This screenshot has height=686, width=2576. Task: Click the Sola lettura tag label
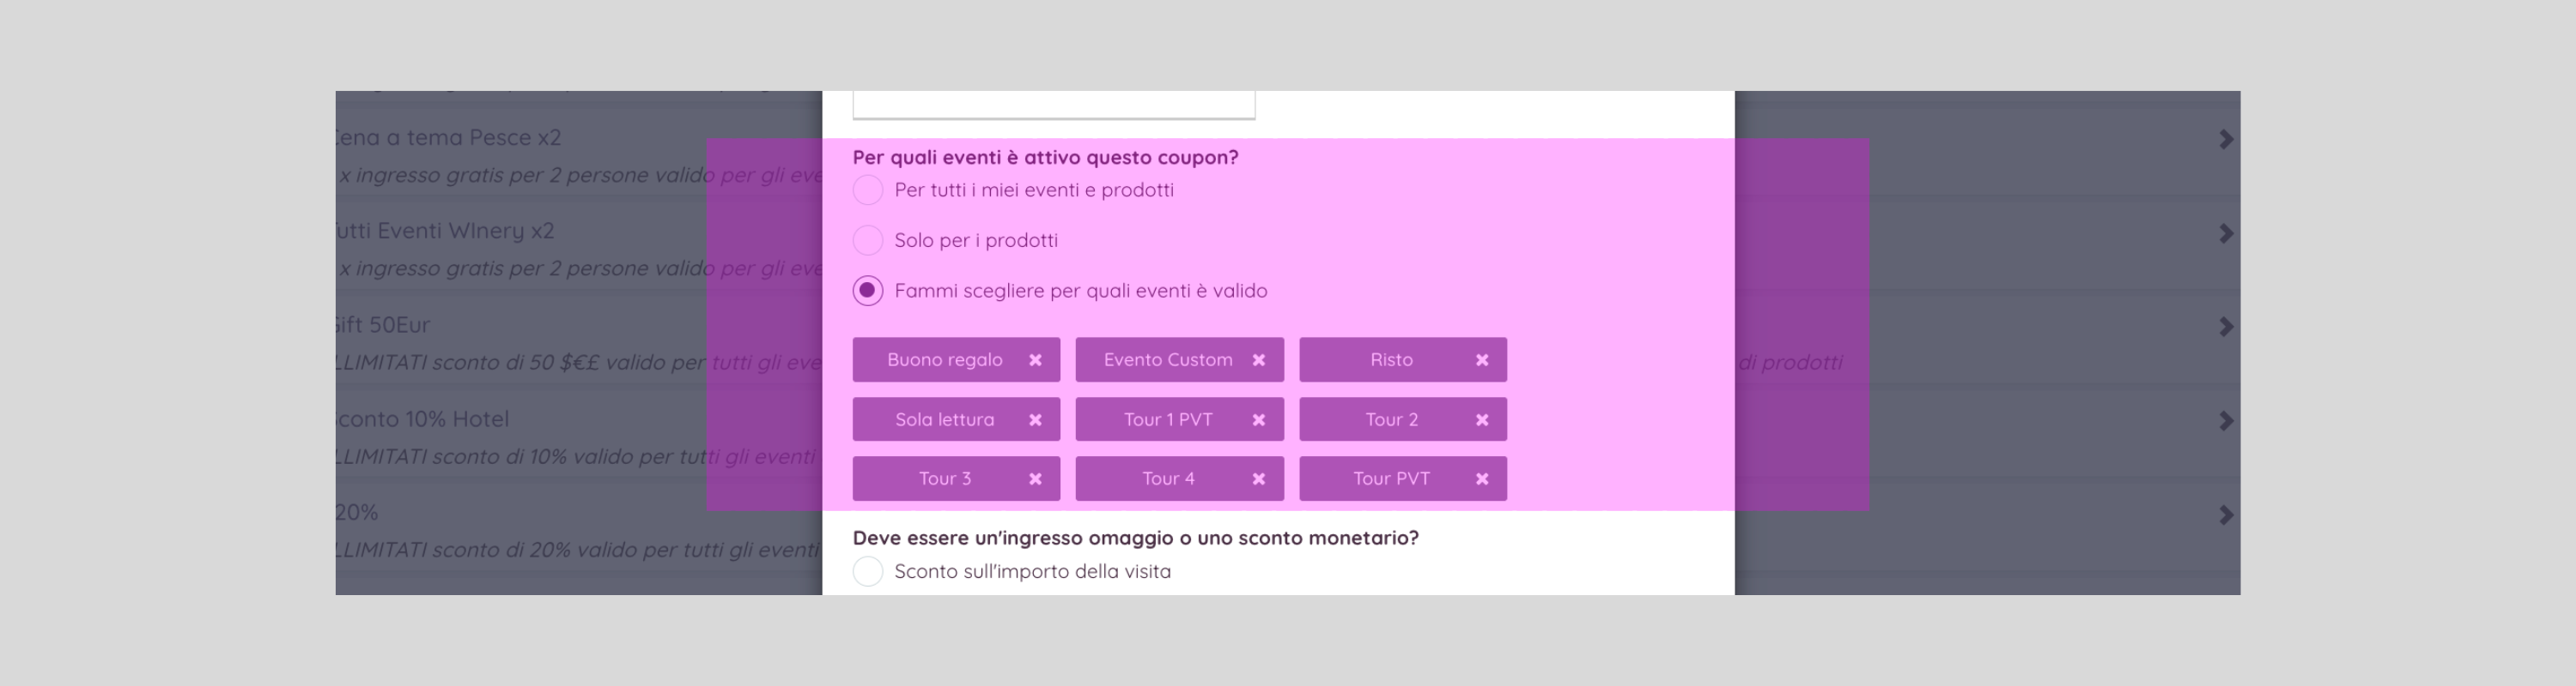click(x=944, y=419)
